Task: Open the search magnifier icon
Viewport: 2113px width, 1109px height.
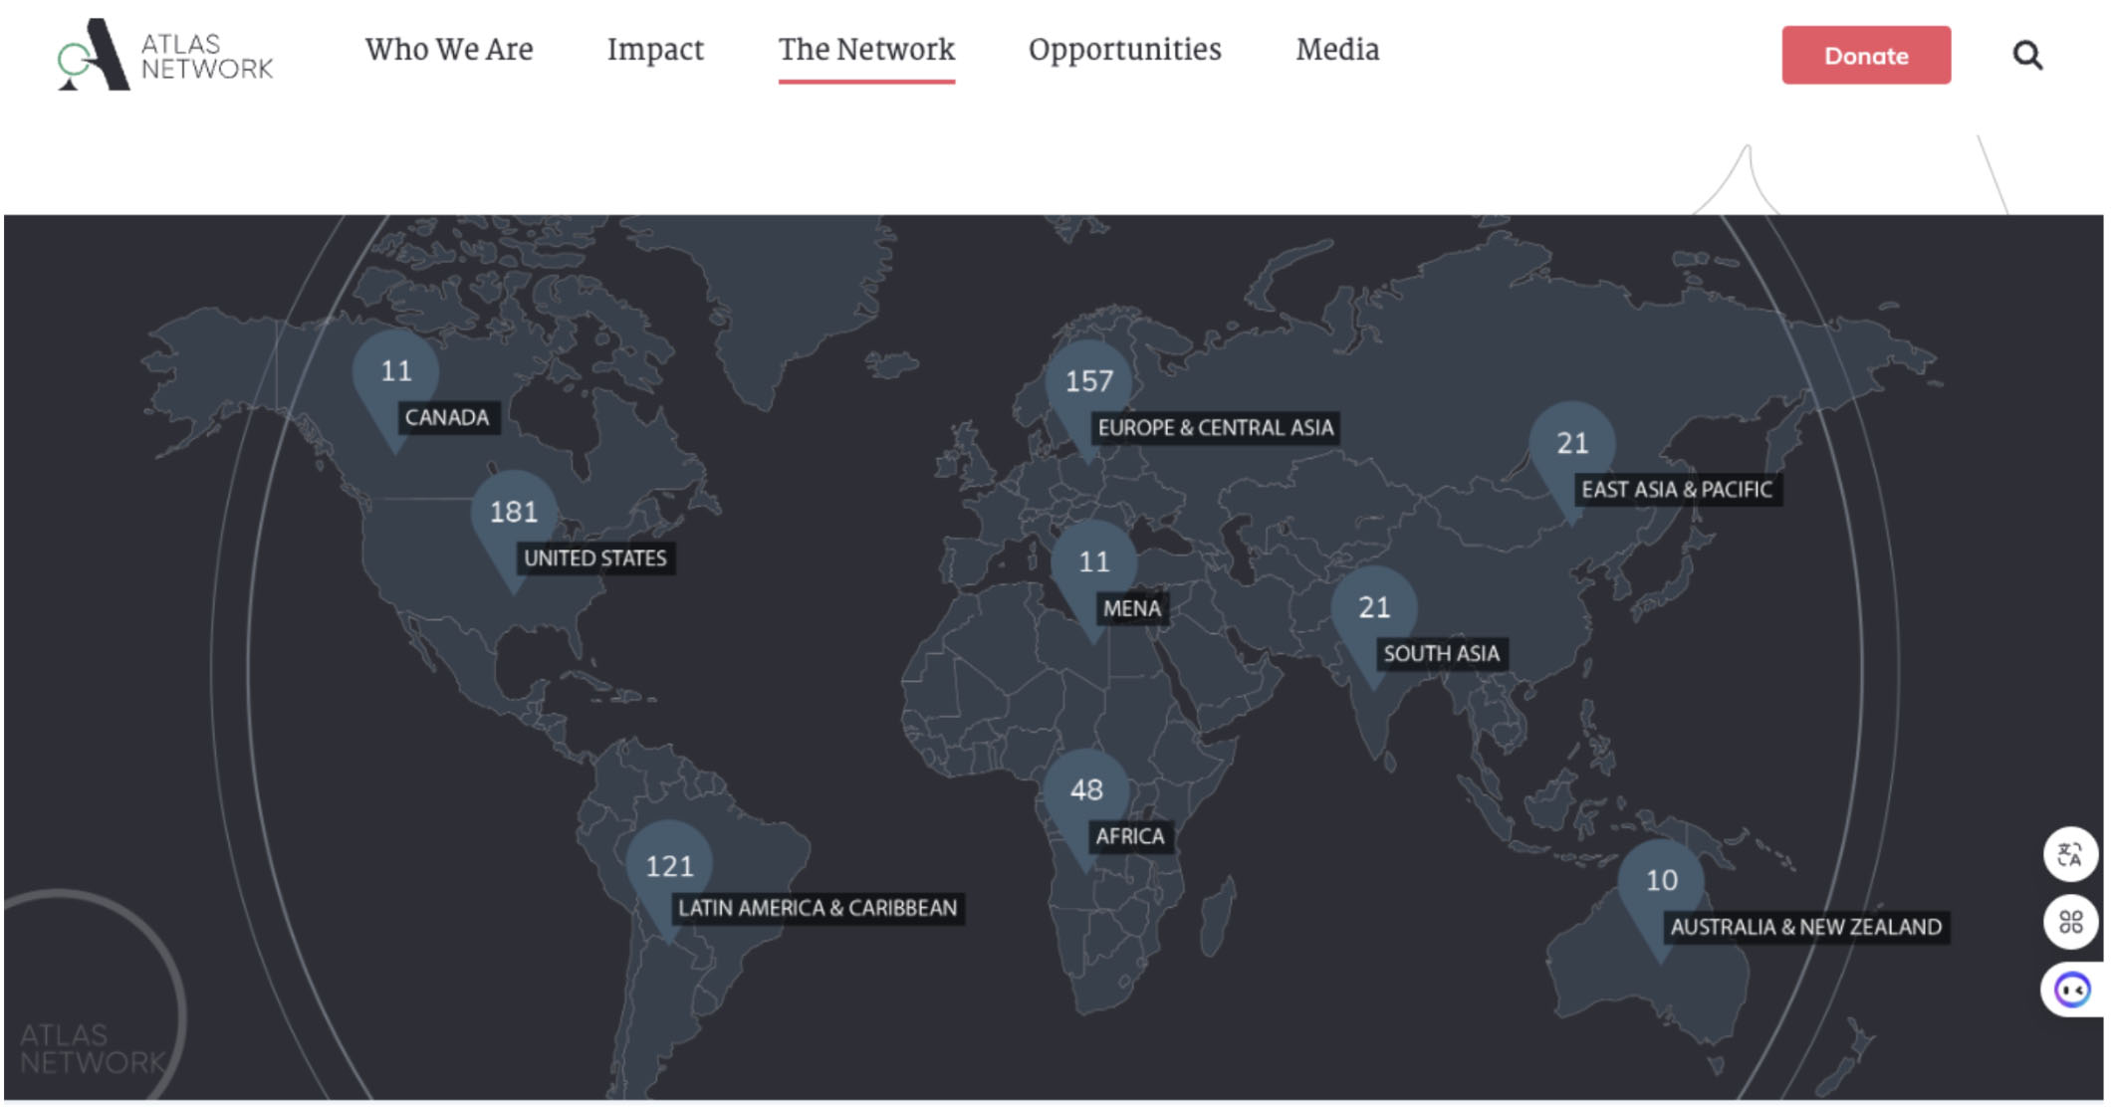Action: 2027,55
